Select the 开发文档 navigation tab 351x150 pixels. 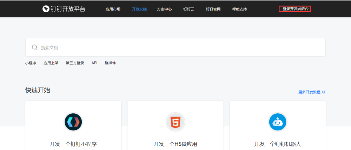click(x=139, y=9)
